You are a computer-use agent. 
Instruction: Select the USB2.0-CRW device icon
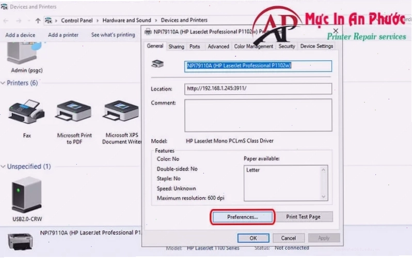pos(26,194)
